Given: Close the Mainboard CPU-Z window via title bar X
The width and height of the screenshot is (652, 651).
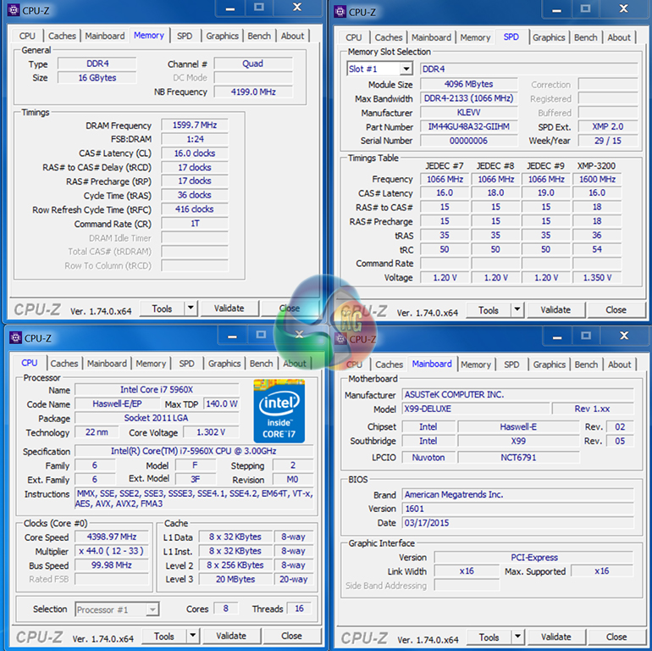Looking at the screenshot, I should click(624, 336).
